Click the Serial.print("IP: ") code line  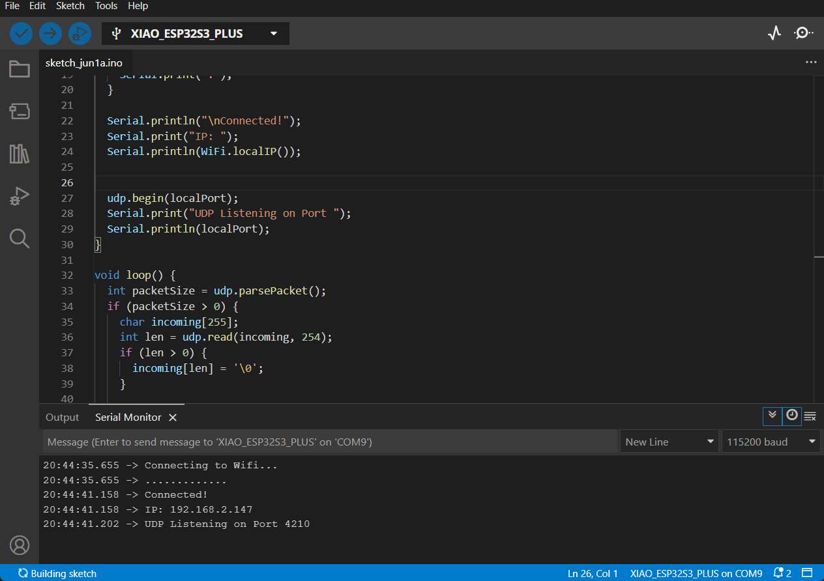pyautogui.click(x=173, y=136)
